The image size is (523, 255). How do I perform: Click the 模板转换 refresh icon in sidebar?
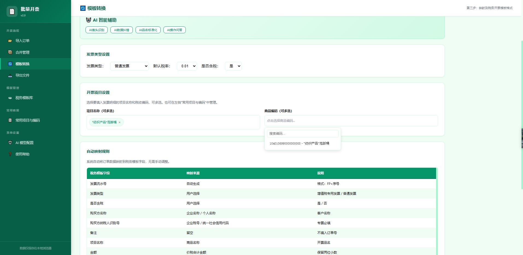(x=10, y=64)
